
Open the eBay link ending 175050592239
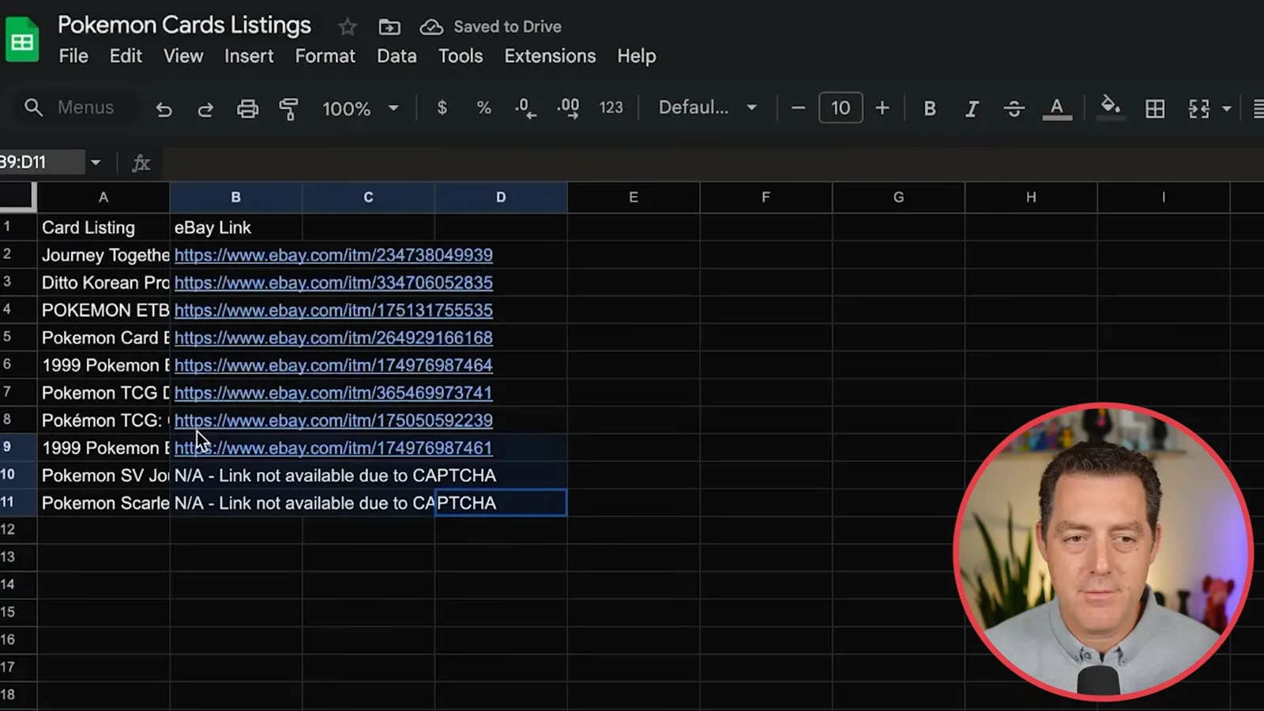[333, 420]
